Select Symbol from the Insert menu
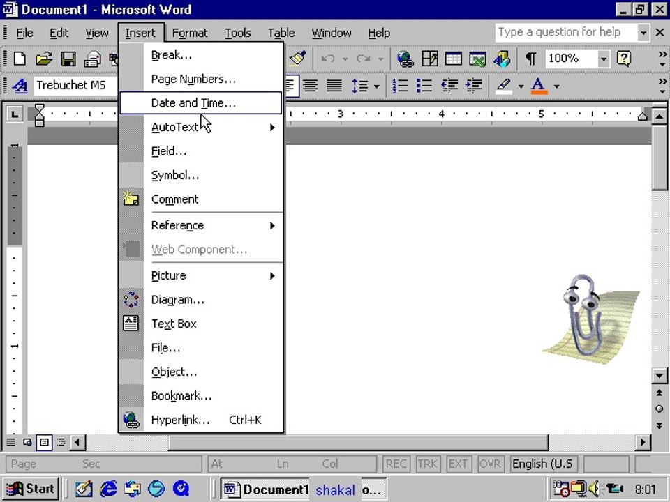 coord(200,176)
